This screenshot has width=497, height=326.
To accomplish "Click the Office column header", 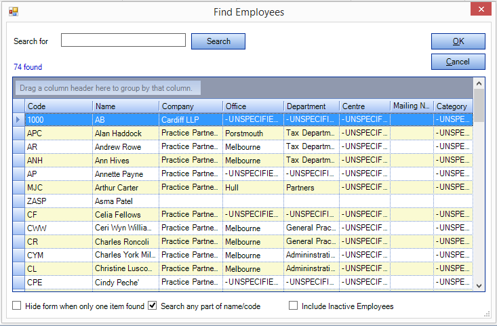I will (x=254, y=106).
